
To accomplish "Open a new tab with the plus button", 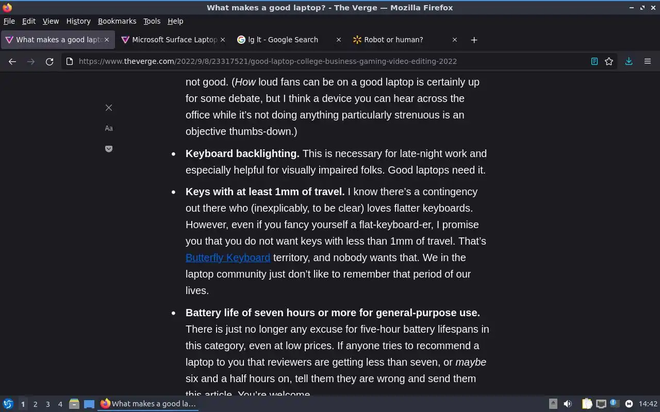I will click(x=474, y=40).
